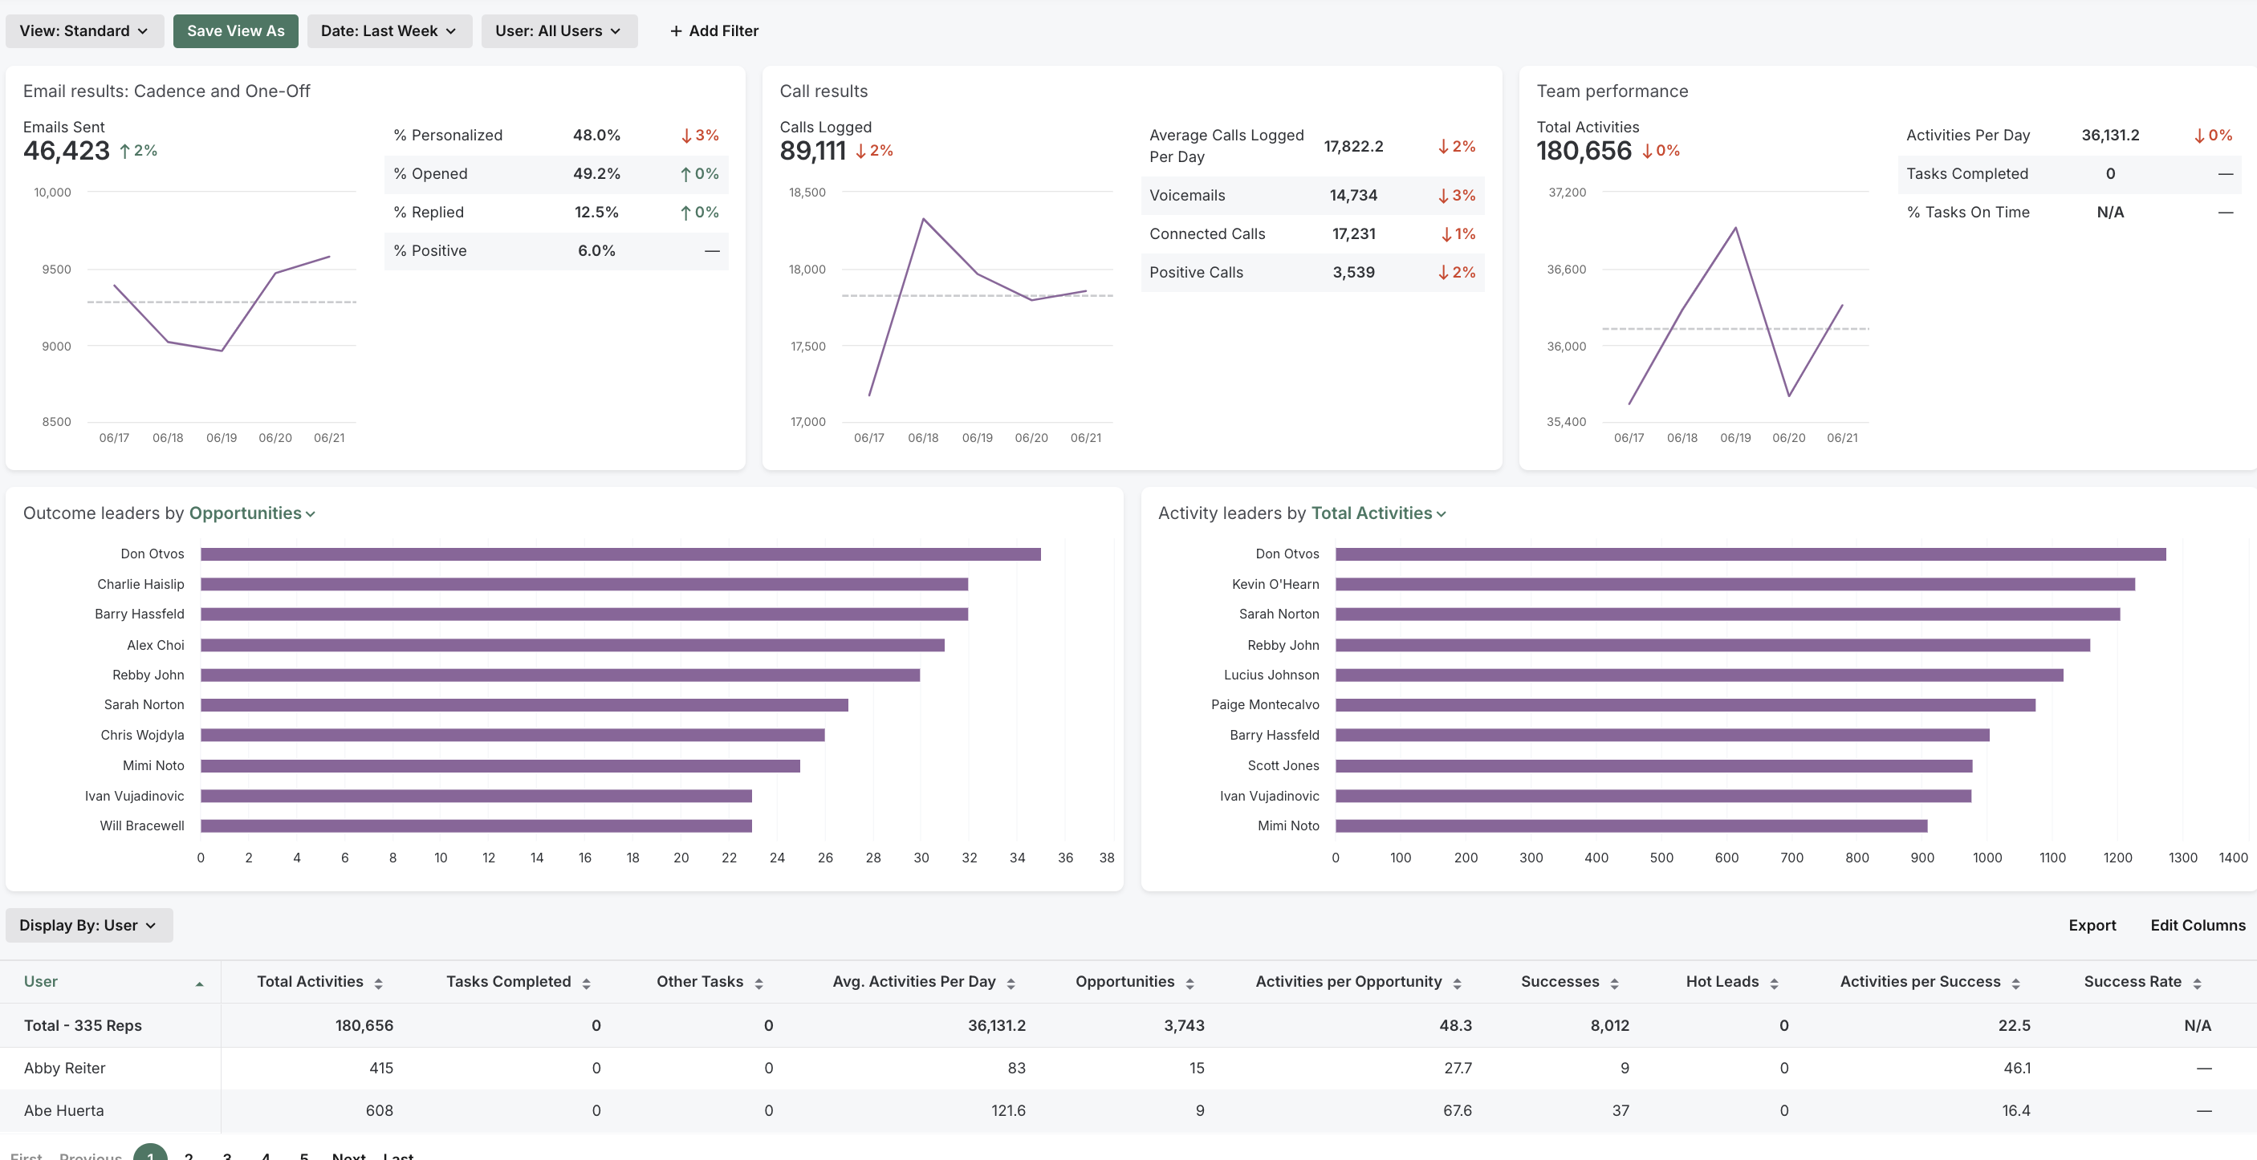
Task: Add a new filter
Action: pos(714,30)
